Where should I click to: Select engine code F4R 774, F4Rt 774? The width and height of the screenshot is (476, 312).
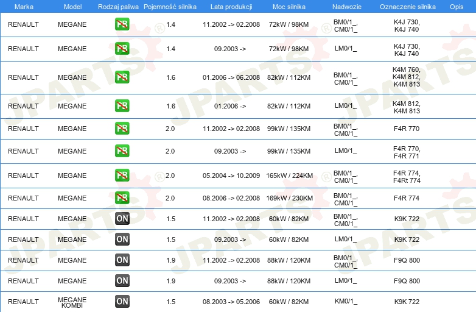coord(407,177)
